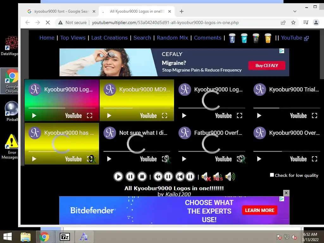Focus the address bar URL

click(165, 22)
